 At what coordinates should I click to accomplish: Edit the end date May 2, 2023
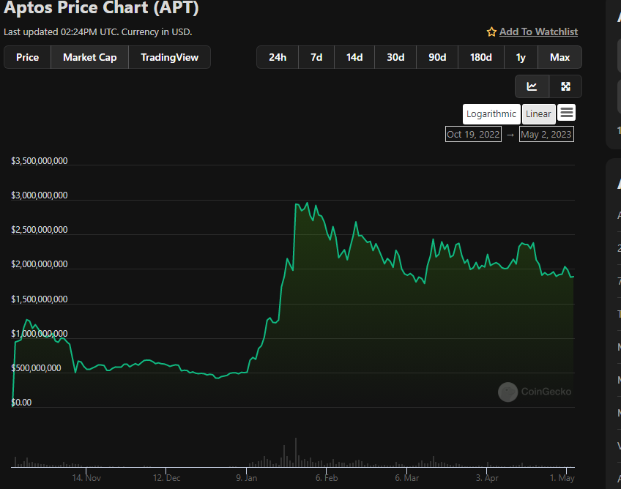[x=546, y=134]
